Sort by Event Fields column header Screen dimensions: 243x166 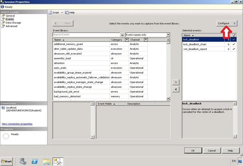pyautogui.click(x=111, y=104)
